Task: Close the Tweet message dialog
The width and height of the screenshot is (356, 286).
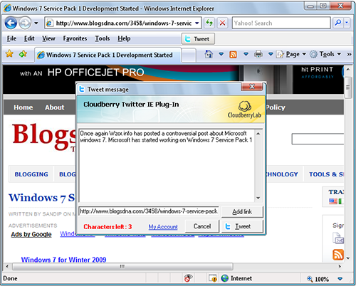Action: pos(252,87)
